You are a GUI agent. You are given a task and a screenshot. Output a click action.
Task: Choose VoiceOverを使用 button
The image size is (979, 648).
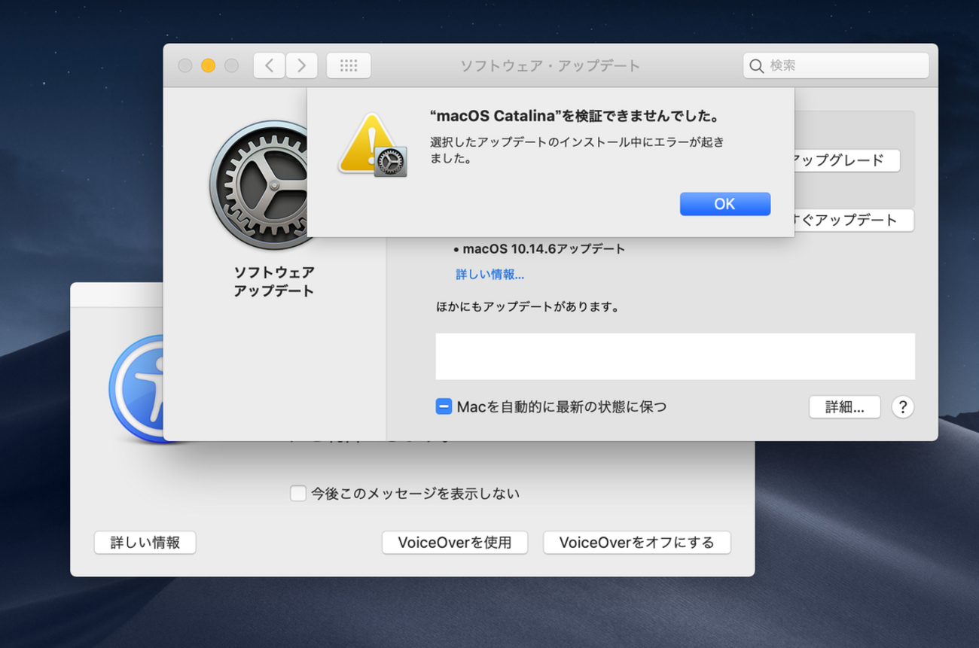pos(455,543)
